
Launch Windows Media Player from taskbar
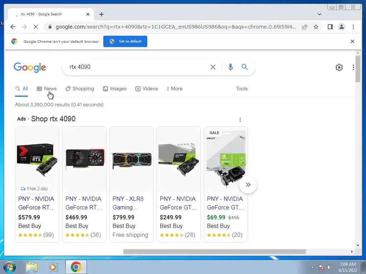click(x=53, y=267)
